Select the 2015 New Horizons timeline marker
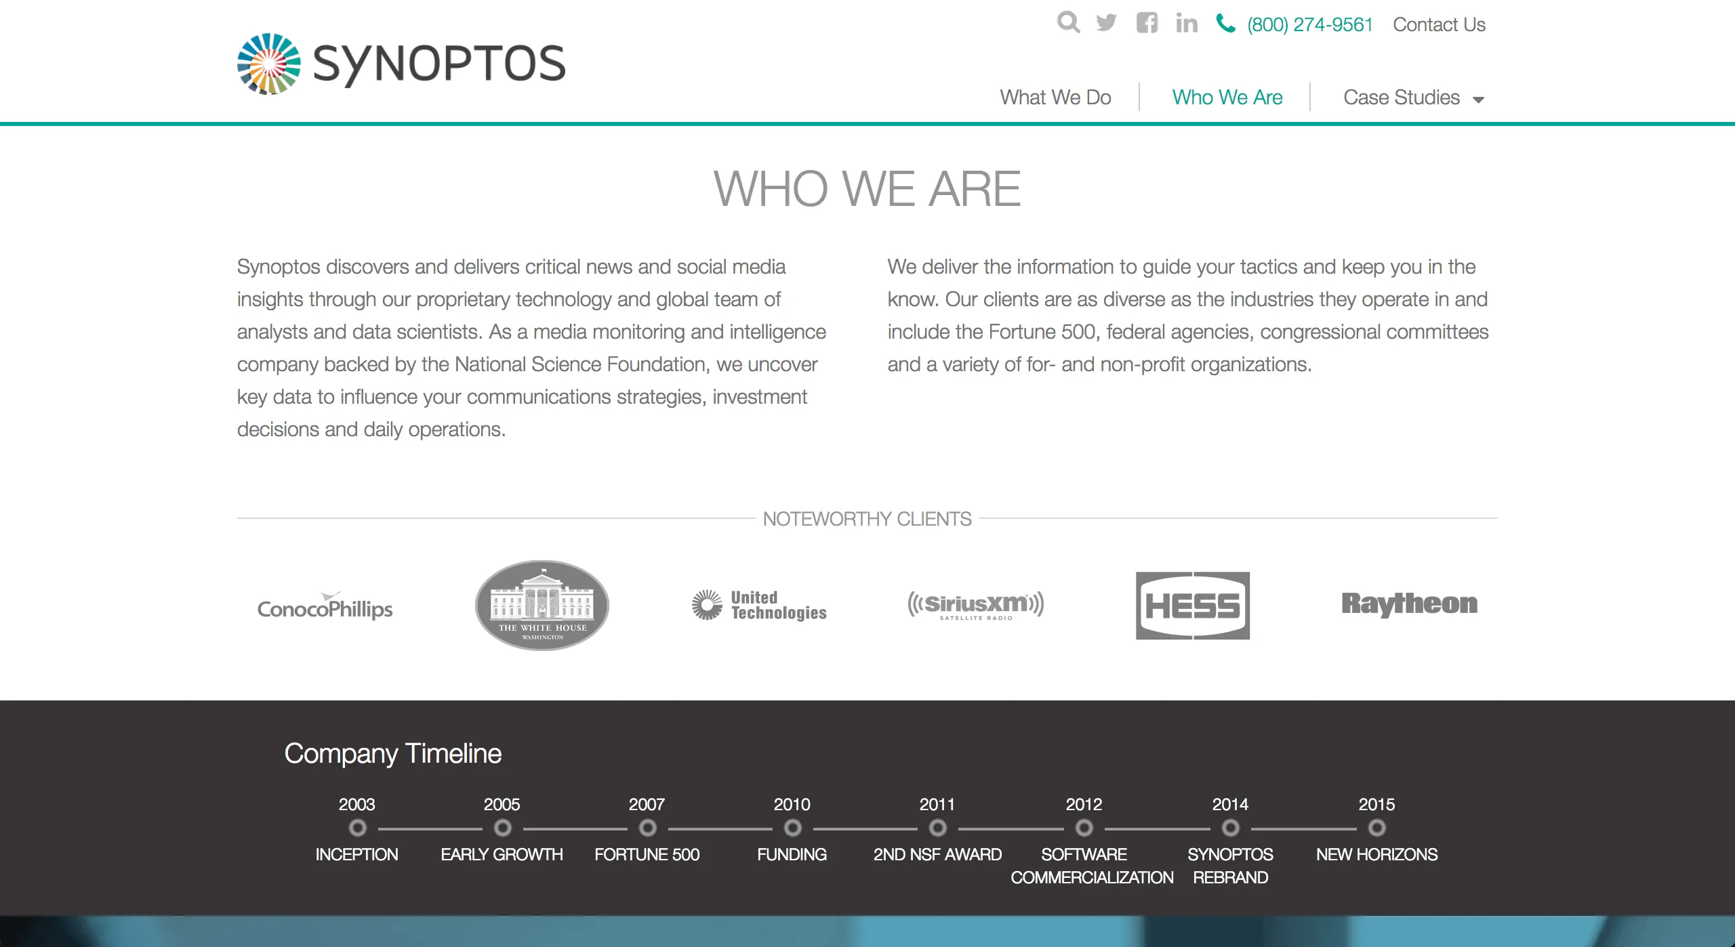Screen dimensions: 1735x947 1376,828
